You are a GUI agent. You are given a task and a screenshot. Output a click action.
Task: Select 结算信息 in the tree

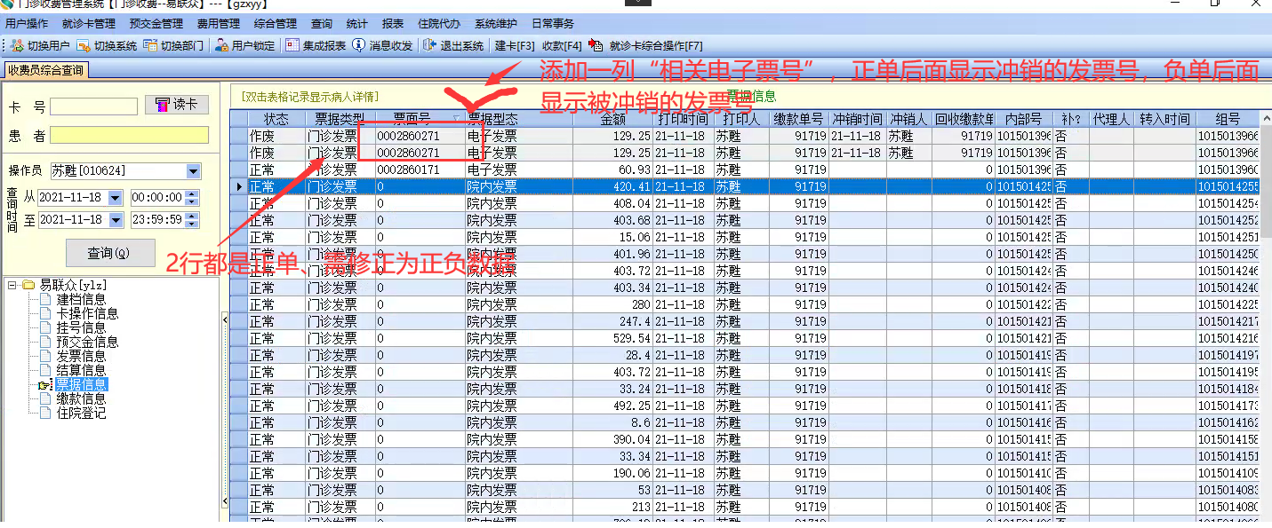(x=81, y=370)
